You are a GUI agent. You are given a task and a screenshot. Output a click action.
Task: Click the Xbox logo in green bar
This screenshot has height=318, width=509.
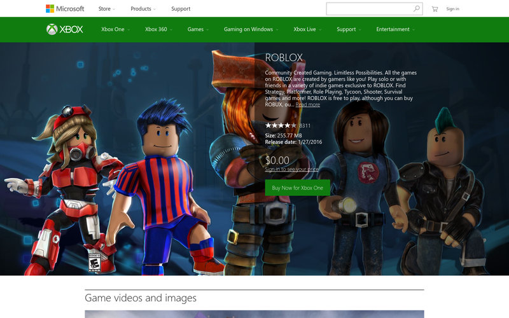point(65,29)
